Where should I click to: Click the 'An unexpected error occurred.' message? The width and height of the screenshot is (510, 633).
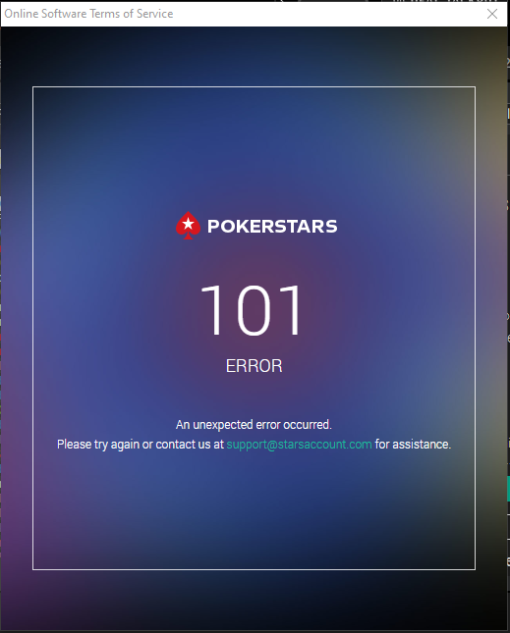[x=254, y=425]
